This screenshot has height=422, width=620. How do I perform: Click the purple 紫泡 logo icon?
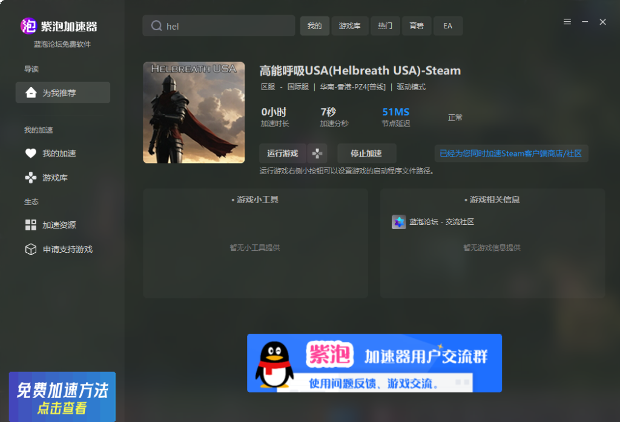(x=28, y=26)
